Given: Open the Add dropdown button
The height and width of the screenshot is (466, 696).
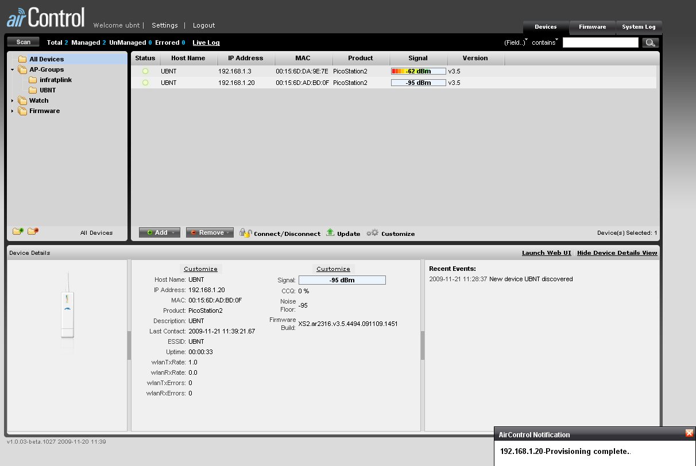Looking at the screenshot, I should click(160, 232).
